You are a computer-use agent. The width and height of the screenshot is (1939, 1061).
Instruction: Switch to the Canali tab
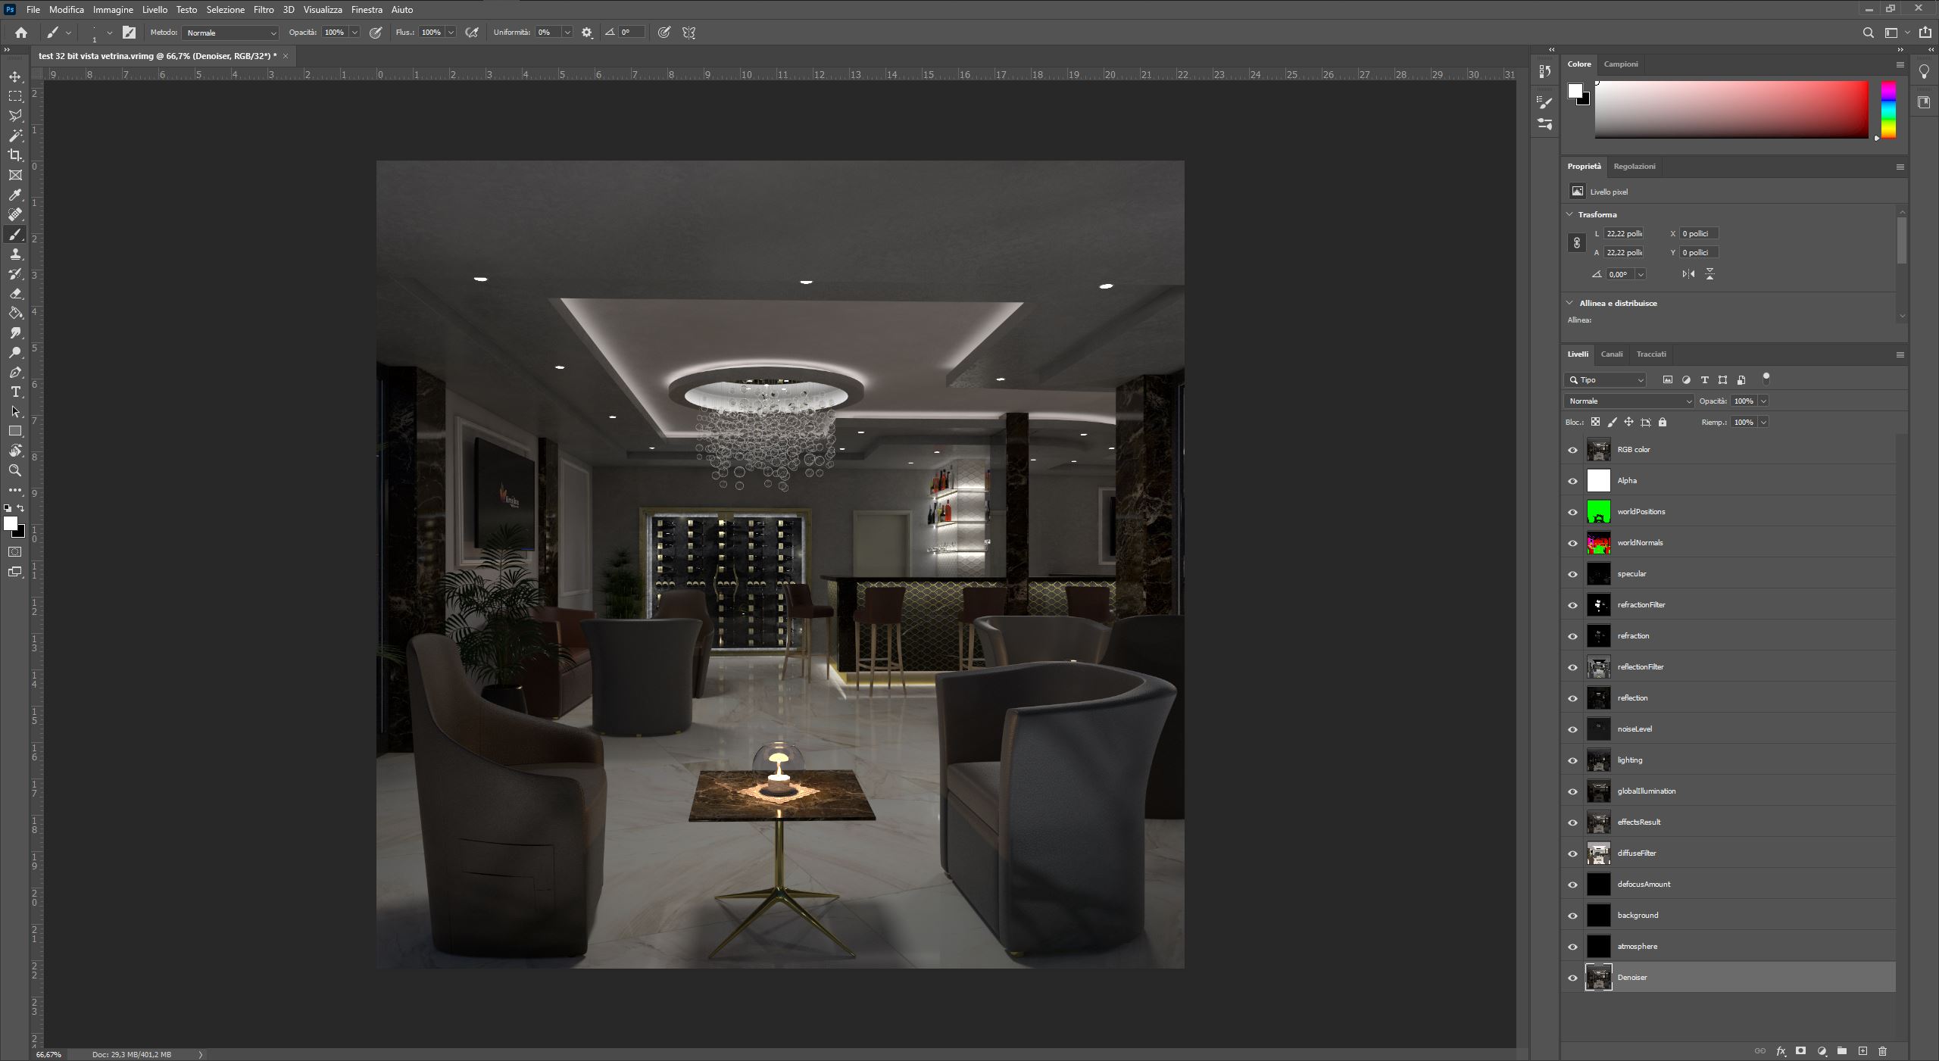tap(1611, 354)
